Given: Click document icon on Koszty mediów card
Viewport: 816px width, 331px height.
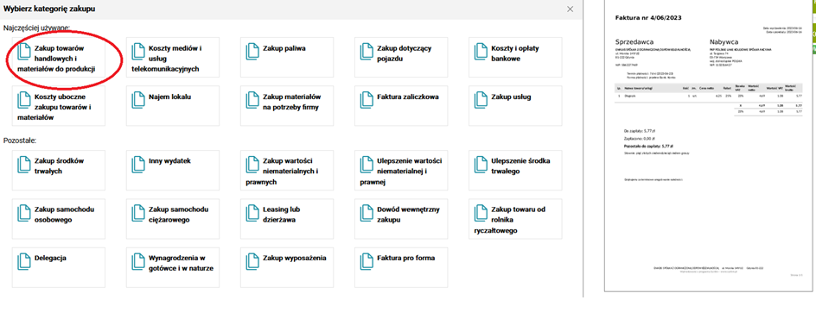Looking at the screenshot, I should tap(139, 51).
